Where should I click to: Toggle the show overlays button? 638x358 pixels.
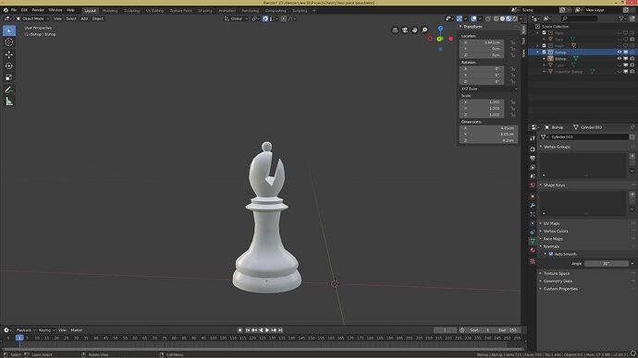point(473,18)
